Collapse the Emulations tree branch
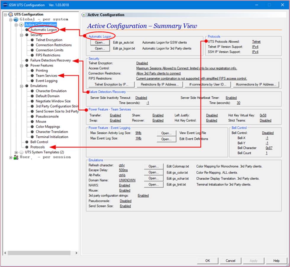 click(x=21, y=86)
